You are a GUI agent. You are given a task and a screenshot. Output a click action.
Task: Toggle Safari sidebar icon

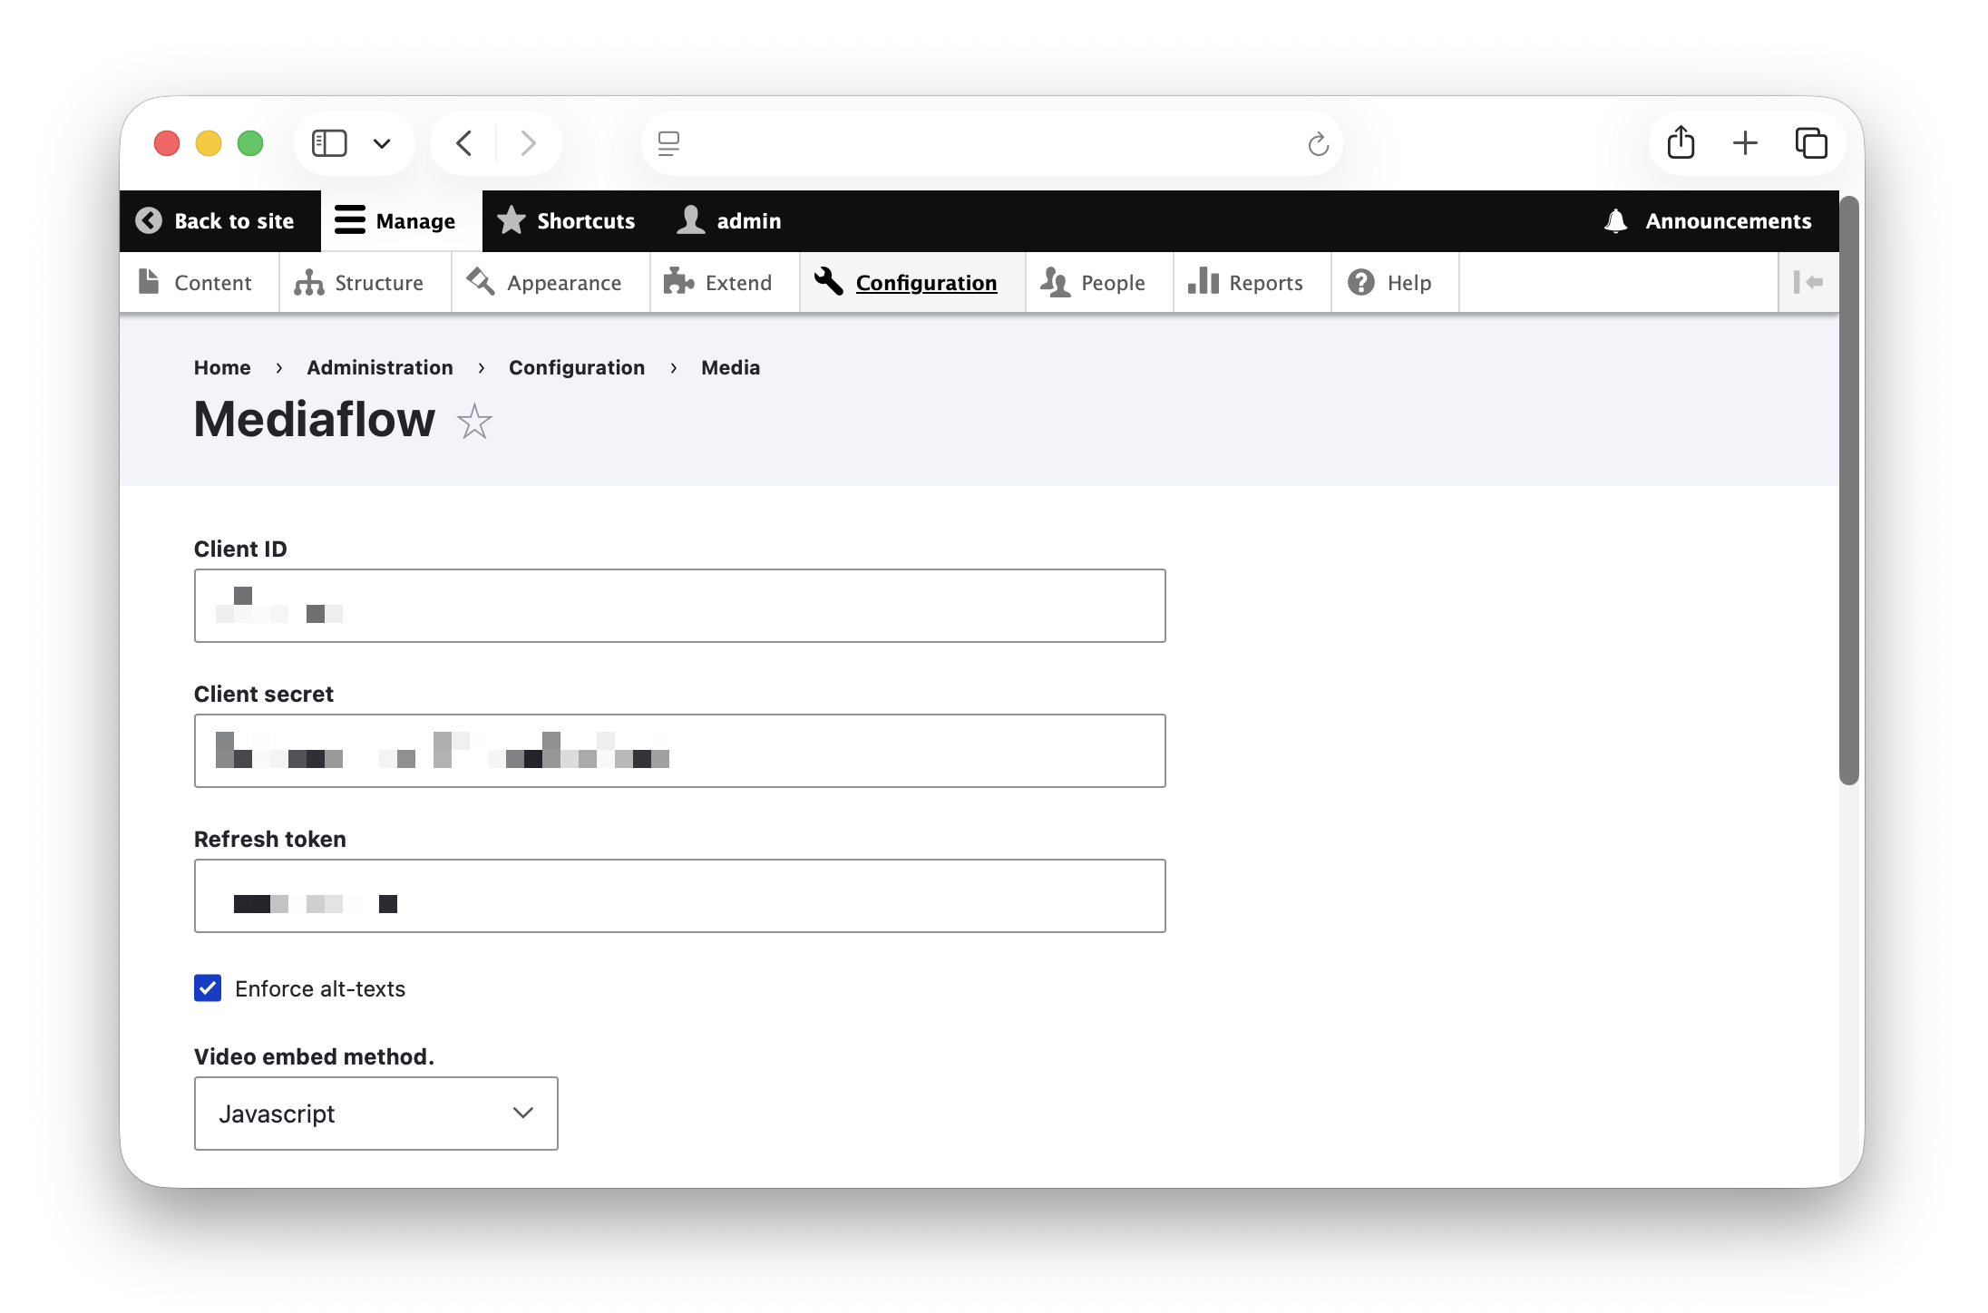click(x=329, y=143)
